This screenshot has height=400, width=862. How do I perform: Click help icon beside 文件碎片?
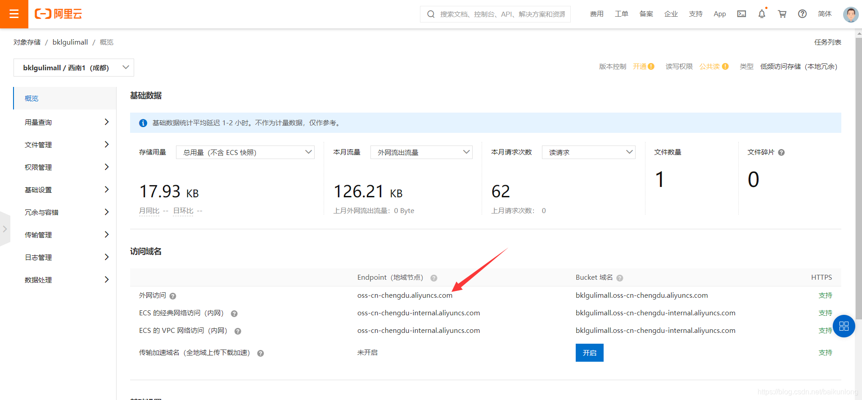pyautogui.click(x=781, y=153)
